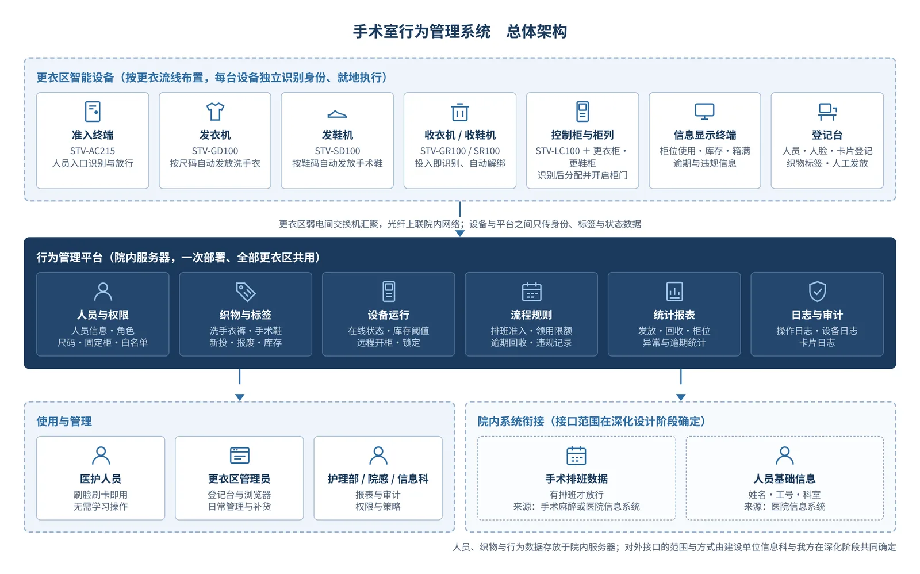This screenshot has height=574, width=920.
Task: Click the 登记台 desk icon
Action: (x=827, y=112)
